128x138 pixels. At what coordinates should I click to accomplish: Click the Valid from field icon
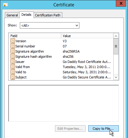(x=13, y=67)
